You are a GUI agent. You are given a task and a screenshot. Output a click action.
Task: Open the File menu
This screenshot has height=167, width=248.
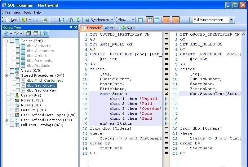click(x=8, y=12)
